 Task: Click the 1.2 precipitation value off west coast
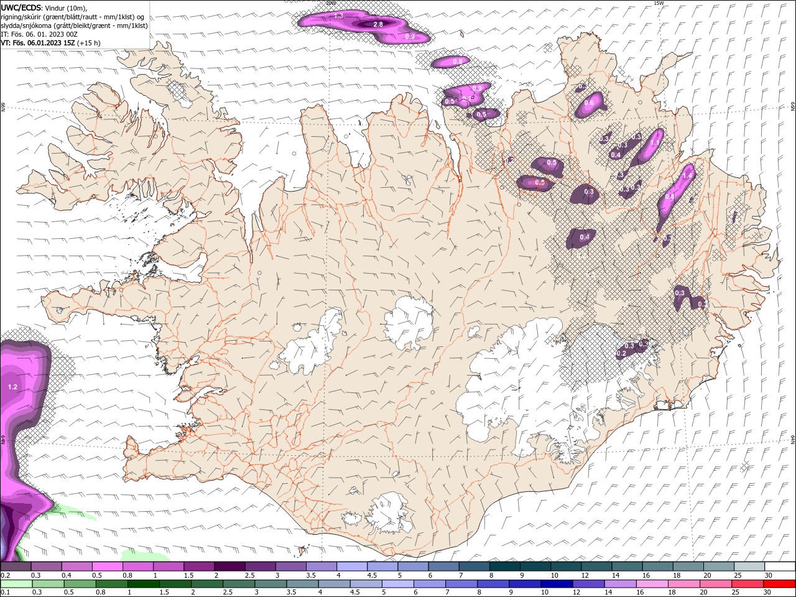(x=12, y=387)
